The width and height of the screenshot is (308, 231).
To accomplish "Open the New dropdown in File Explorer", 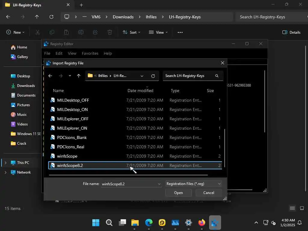I will pyautogui.click(x=15, y=32).
